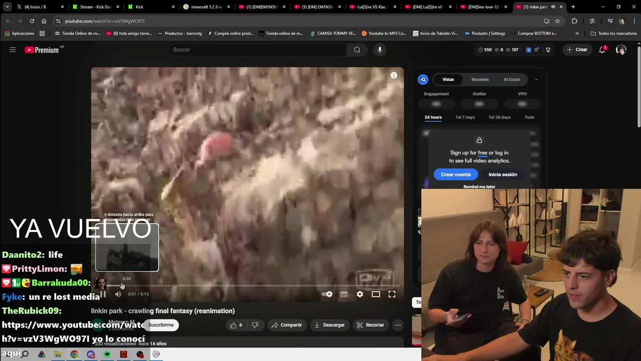The image size is (641, 361).
Task: Click the address bar URL
Action: [104, 21]
